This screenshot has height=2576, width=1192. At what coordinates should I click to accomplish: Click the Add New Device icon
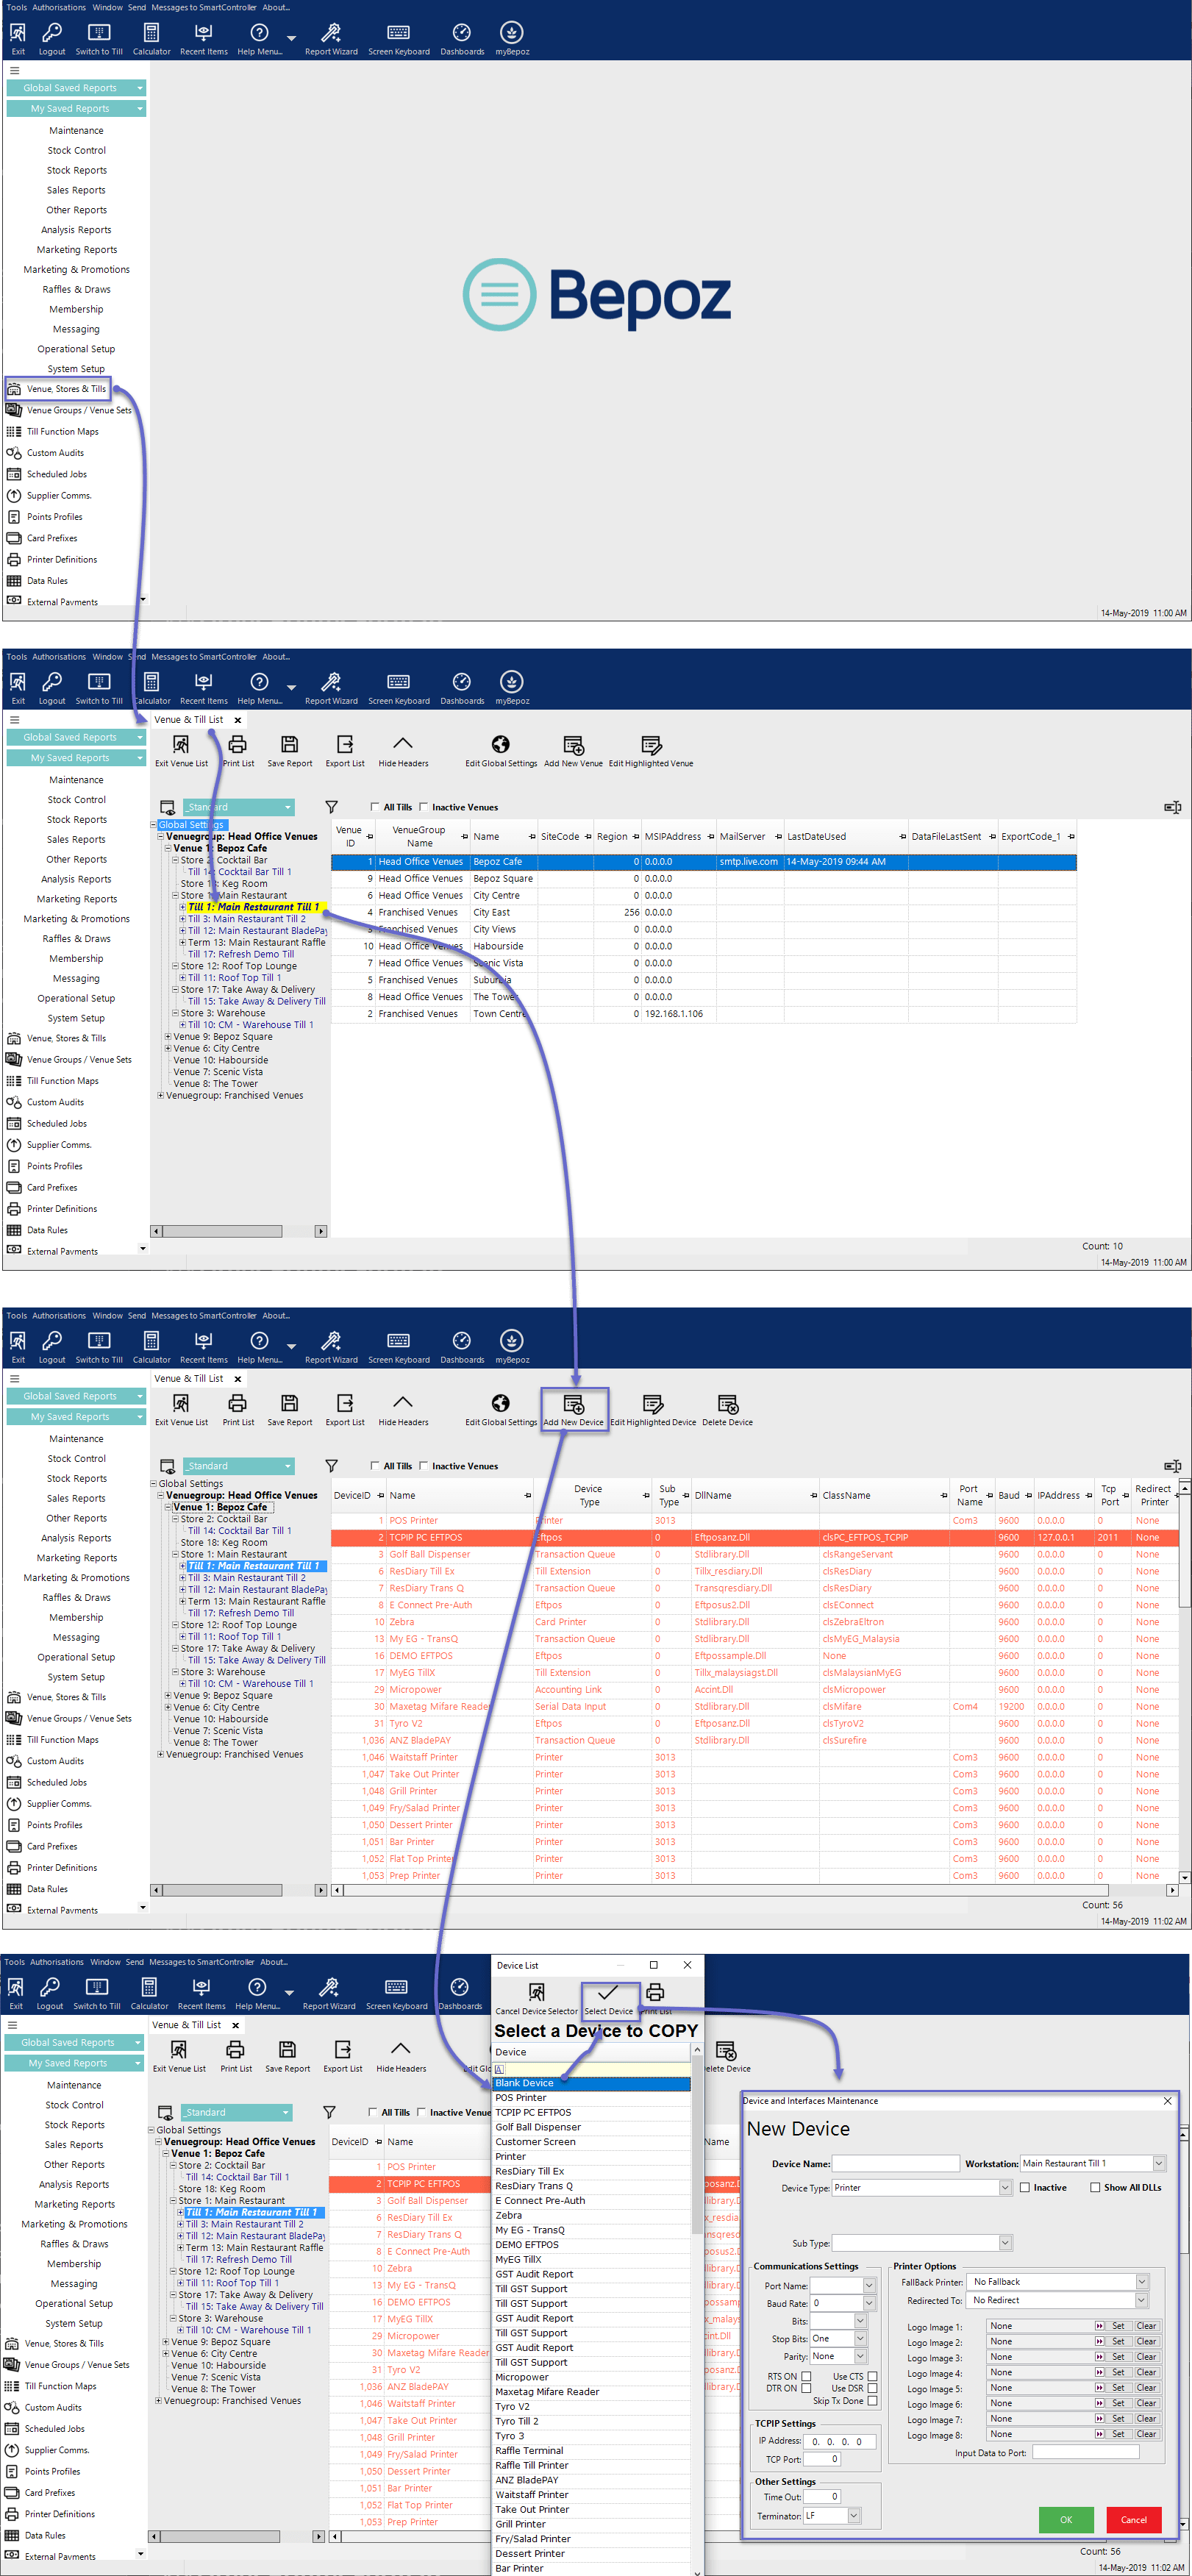point(573,1404)
